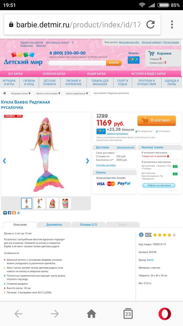Open the Opera menu icon
This screenshot has width=183, height=326.
(x=165, y=314)
